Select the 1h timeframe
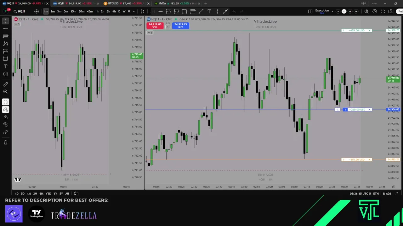This screenshot has width=403, height=226. (x=97, y=11)
